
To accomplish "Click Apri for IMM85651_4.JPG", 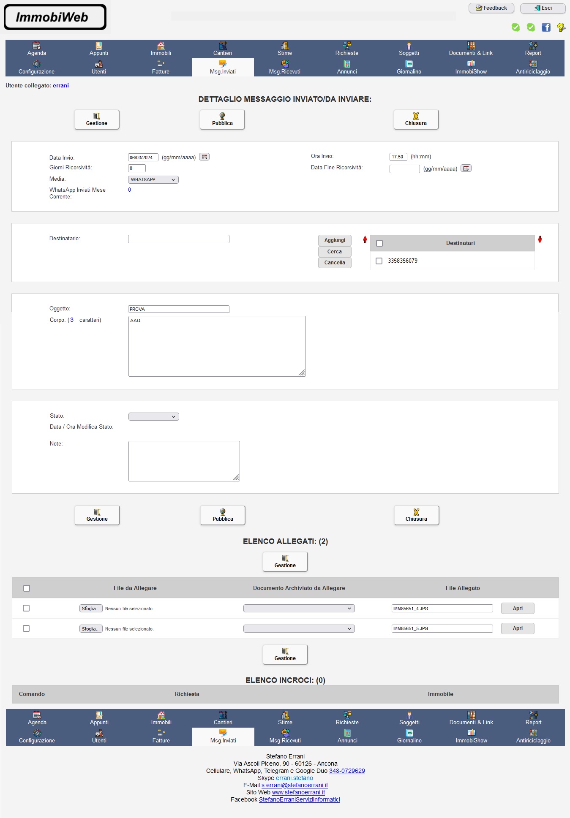I will click(518, 609).
